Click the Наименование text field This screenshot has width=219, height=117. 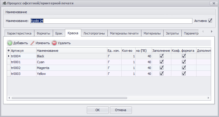point(111,21)
